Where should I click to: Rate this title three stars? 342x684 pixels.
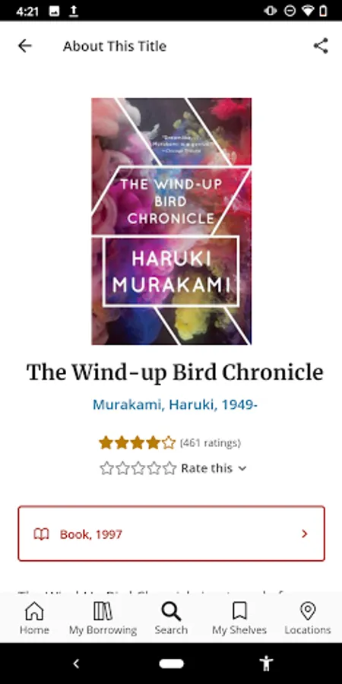tap(138, 468)
